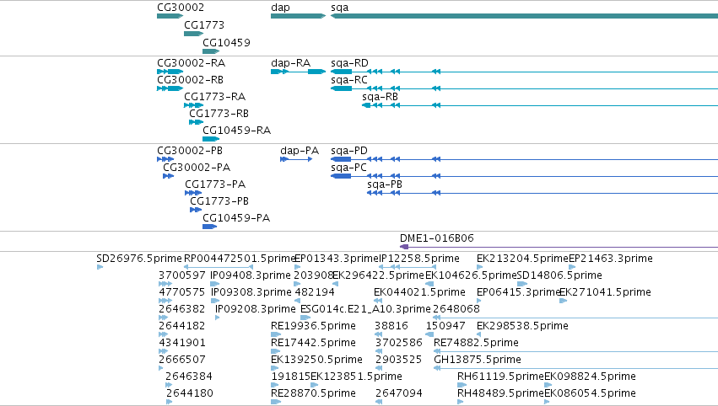
Task: Click EST EK104626.5prime
Action: [471, 275]
